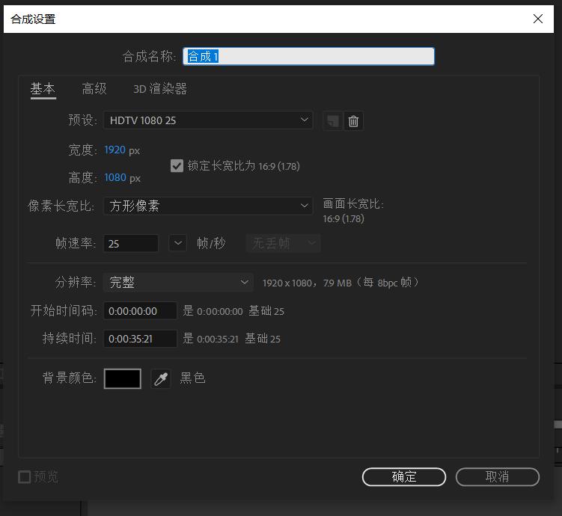Click the 帧速率 value field showing 25

131,244
